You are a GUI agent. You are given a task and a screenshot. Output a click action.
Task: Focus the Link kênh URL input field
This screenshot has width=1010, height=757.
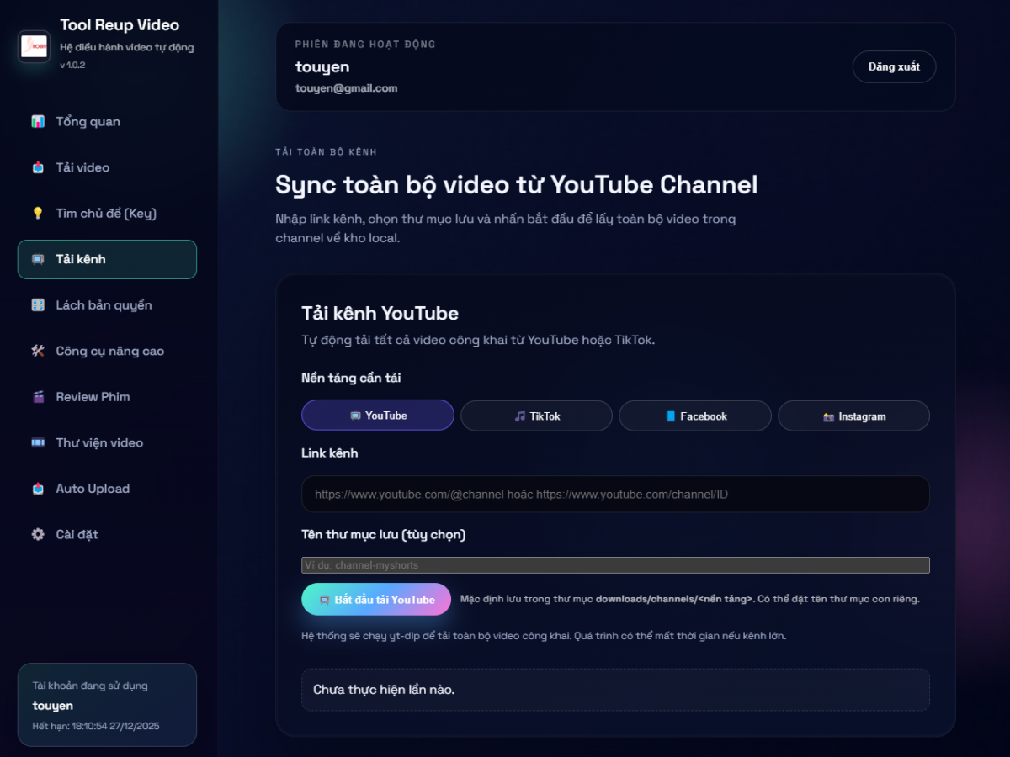tap(615, 495)
